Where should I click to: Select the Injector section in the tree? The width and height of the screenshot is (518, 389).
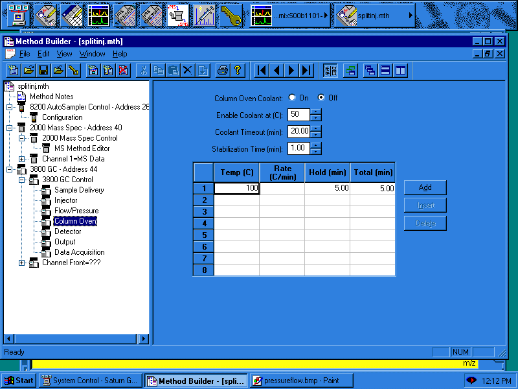[x=66, y=200]
